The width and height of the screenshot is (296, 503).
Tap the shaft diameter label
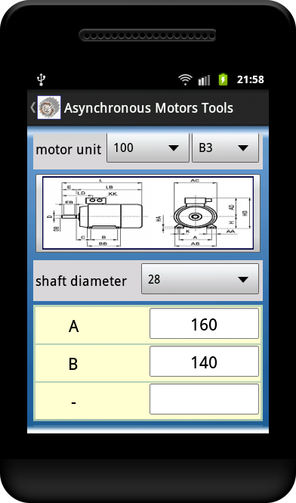pyautogui.click(x=82, y=281)
